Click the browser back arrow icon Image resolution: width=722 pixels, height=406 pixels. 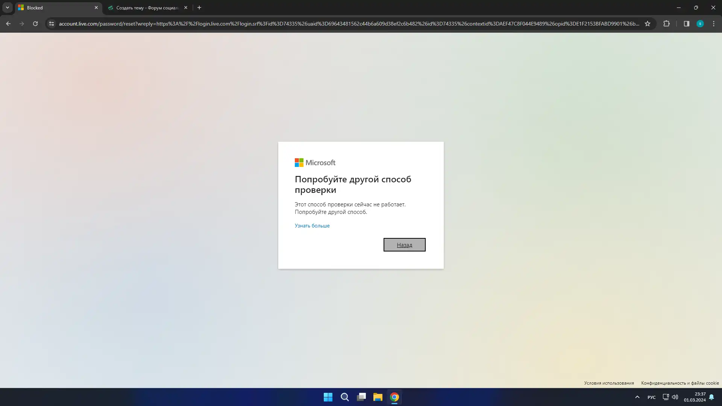8,24
